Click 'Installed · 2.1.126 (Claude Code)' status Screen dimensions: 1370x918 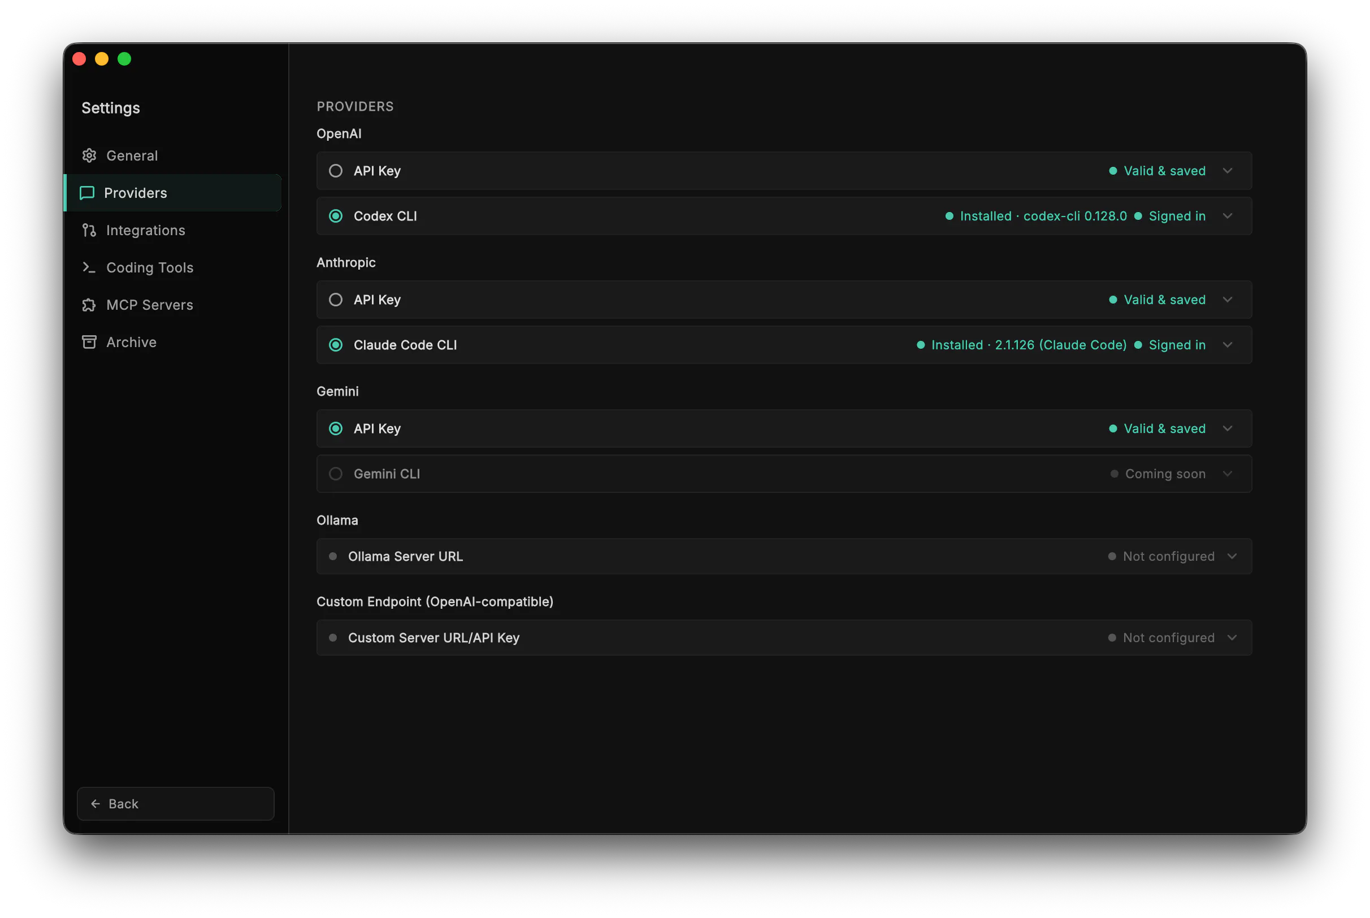pos(1022,345)
